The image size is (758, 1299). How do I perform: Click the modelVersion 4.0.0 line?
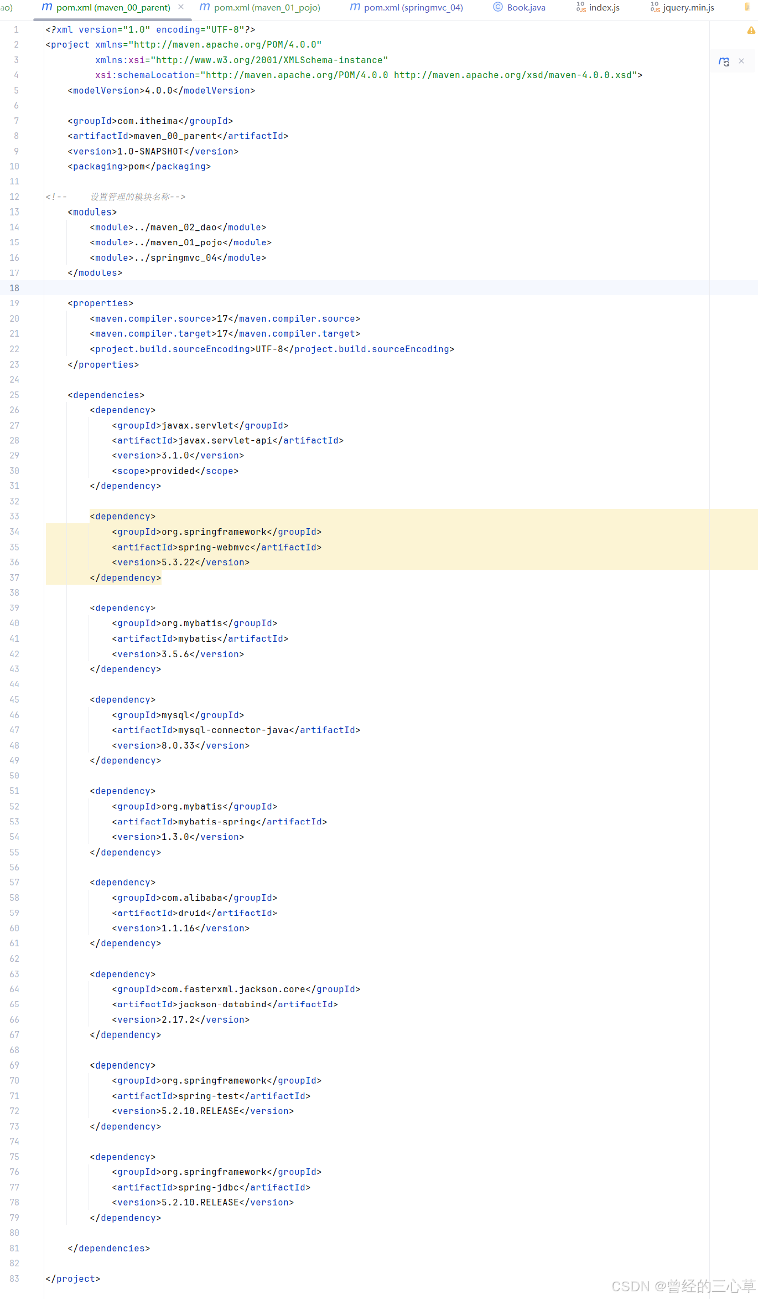pos(162,90)
